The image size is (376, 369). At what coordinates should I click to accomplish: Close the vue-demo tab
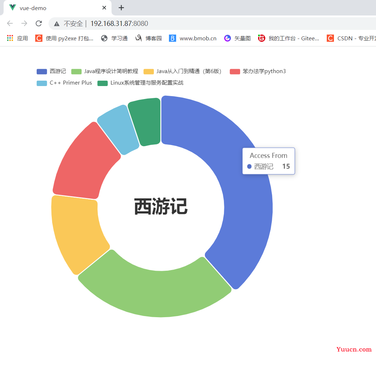[x=104, y=8]
